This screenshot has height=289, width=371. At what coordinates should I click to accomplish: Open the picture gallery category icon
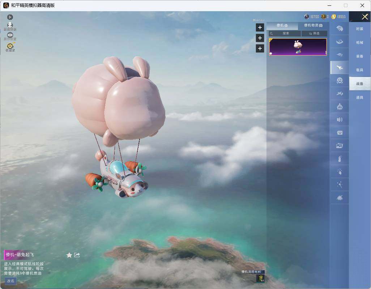coord(340,146)
